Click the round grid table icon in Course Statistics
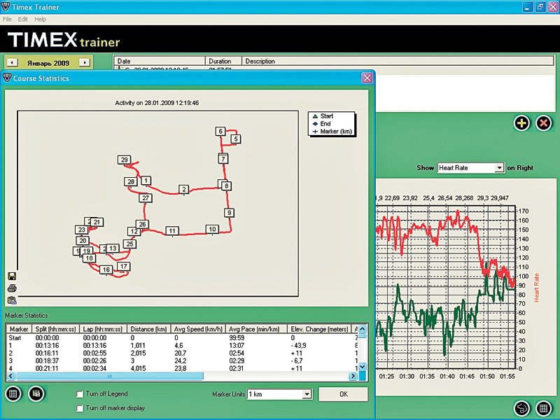This screenshot has width=560, height=420. coord(13,393)
